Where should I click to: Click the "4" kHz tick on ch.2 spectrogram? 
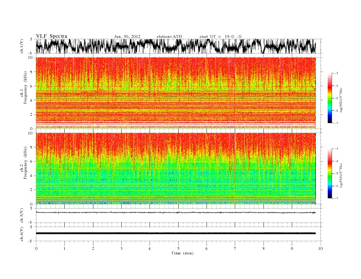(31, 176)
